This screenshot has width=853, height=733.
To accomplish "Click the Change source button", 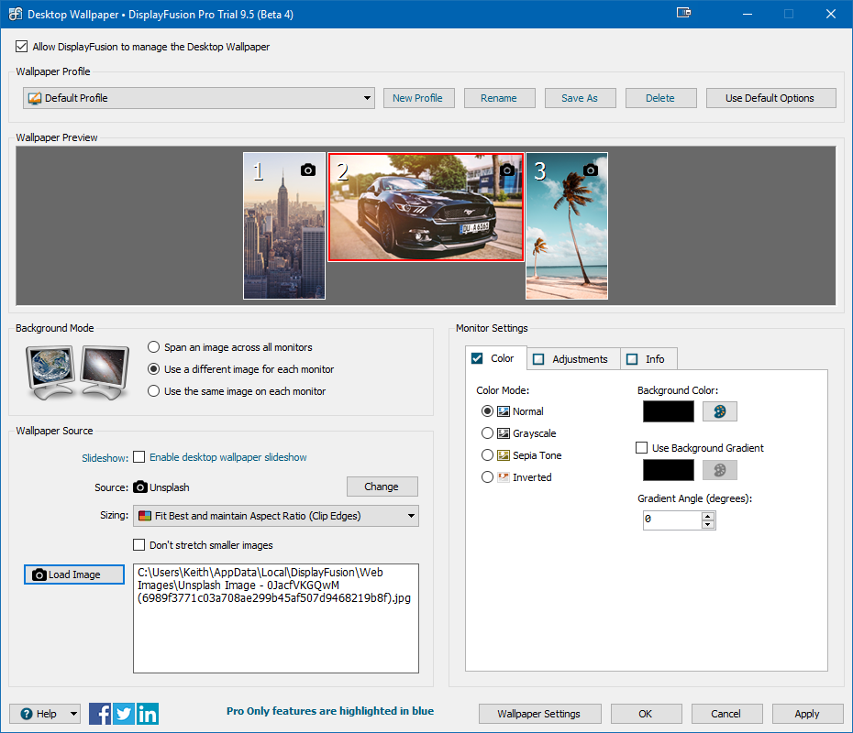I will point(382,487).
